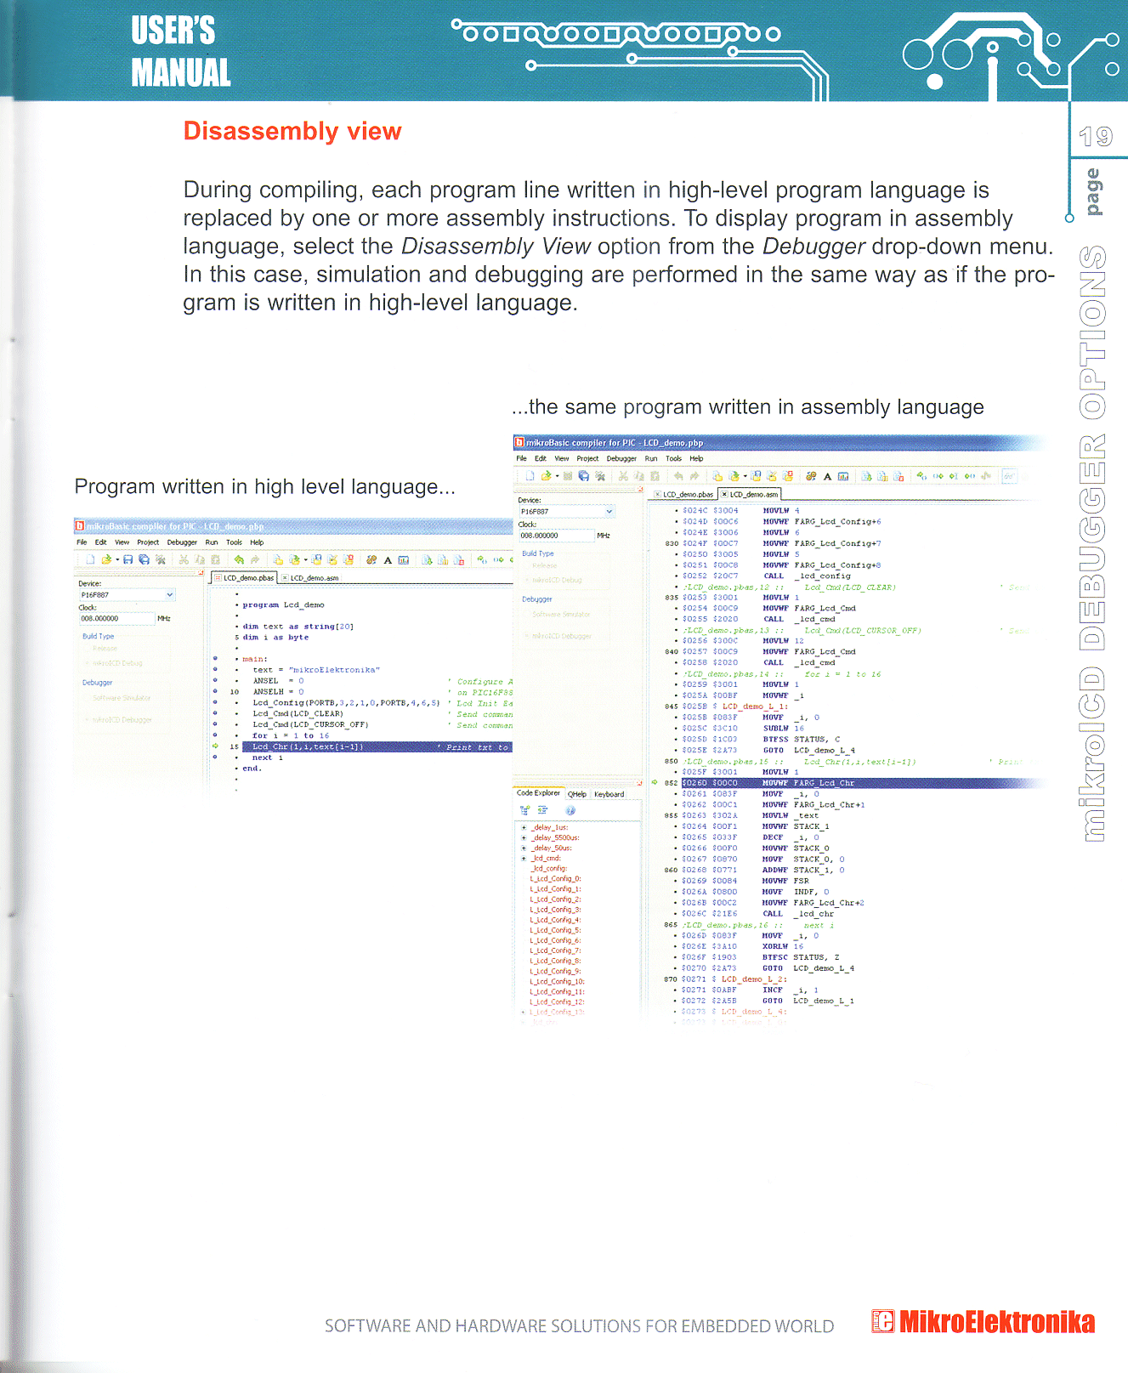The image size is (1128, 1373).
Task: Switch to QHelp tab
Action: pos(577,794)
